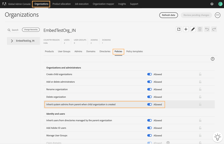The width and height of the screenshot is (224, 144).
Task: Click the trash delete icon
Action: (200, 29)
